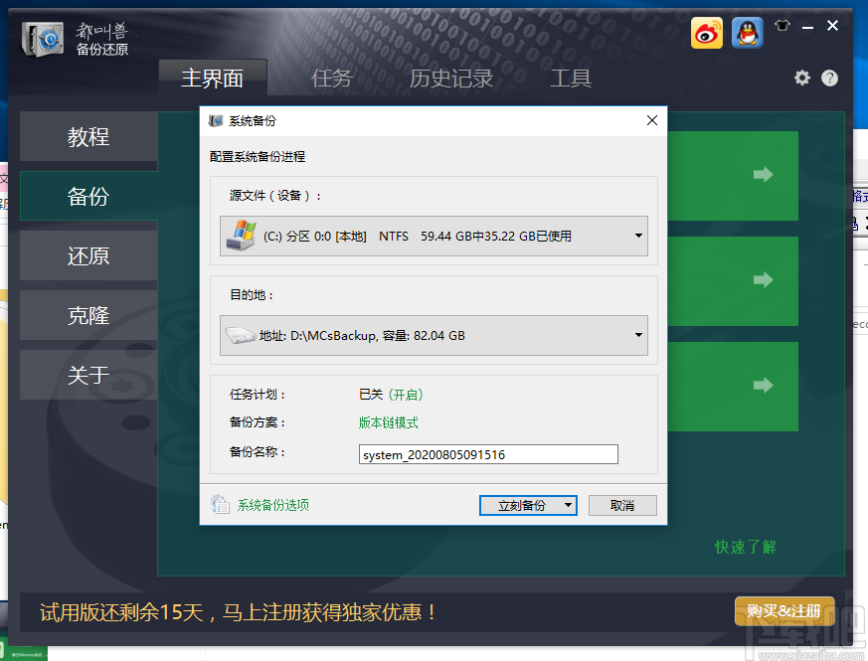Click the second green arrow card
868x661 pixels.
tap(733, 280)
